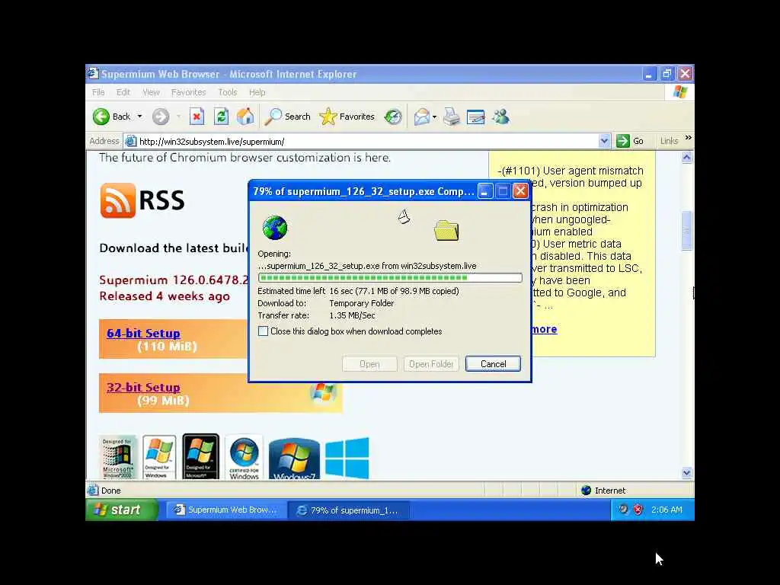Open the File menu

[x=98, y=92]
